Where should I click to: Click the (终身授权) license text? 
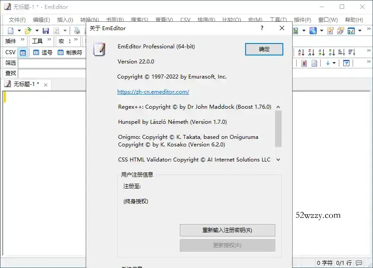click(136, 201)
